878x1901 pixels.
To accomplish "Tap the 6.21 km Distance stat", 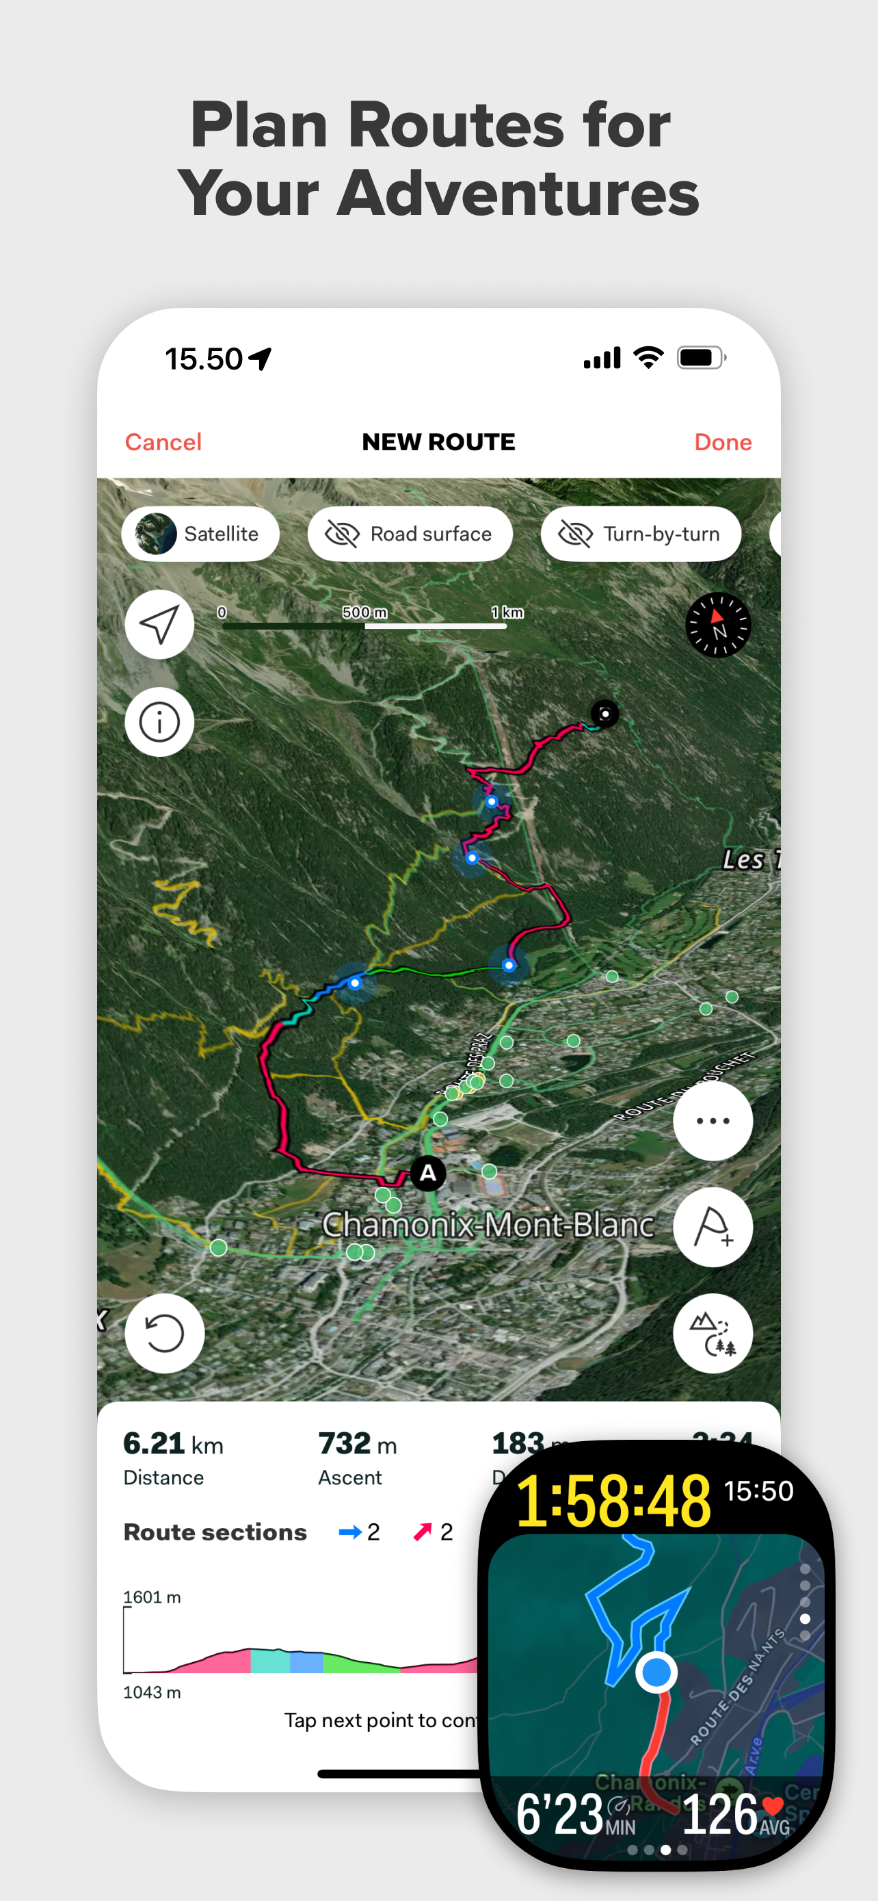I will (173, 1458).
